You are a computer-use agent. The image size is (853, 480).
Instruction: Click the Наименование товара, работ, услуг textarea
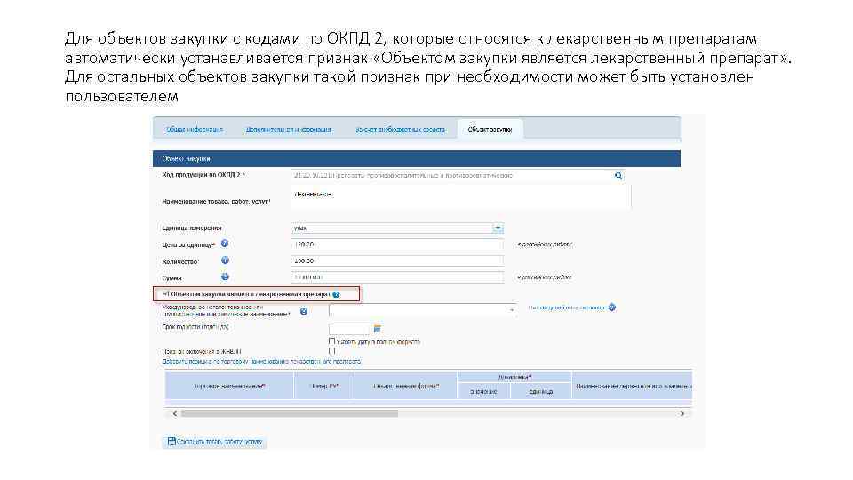461,197
